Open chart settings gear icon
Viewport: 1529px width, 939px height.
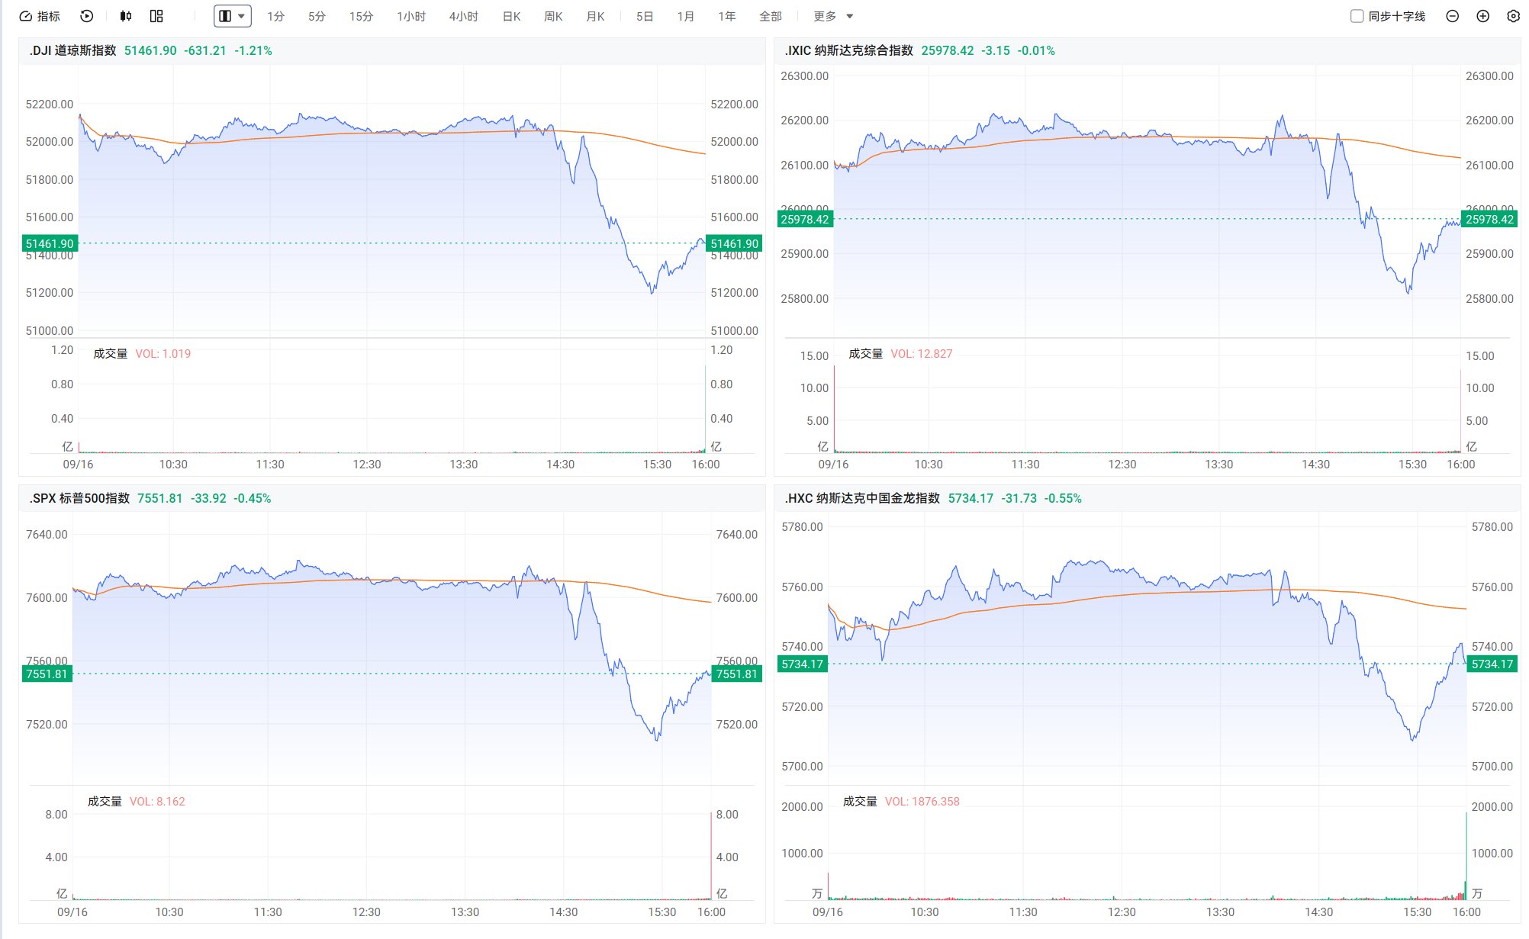1514,16
